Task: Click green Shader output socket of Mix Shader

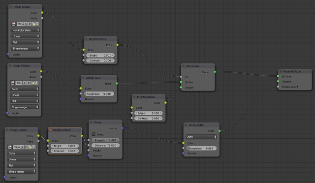Action: 215,72
